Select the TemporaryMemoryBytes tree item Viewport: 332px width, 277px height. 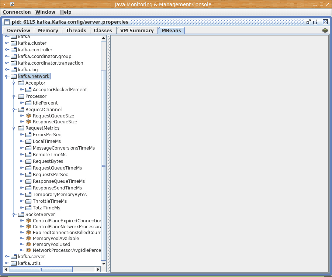(x=60, y=195)
